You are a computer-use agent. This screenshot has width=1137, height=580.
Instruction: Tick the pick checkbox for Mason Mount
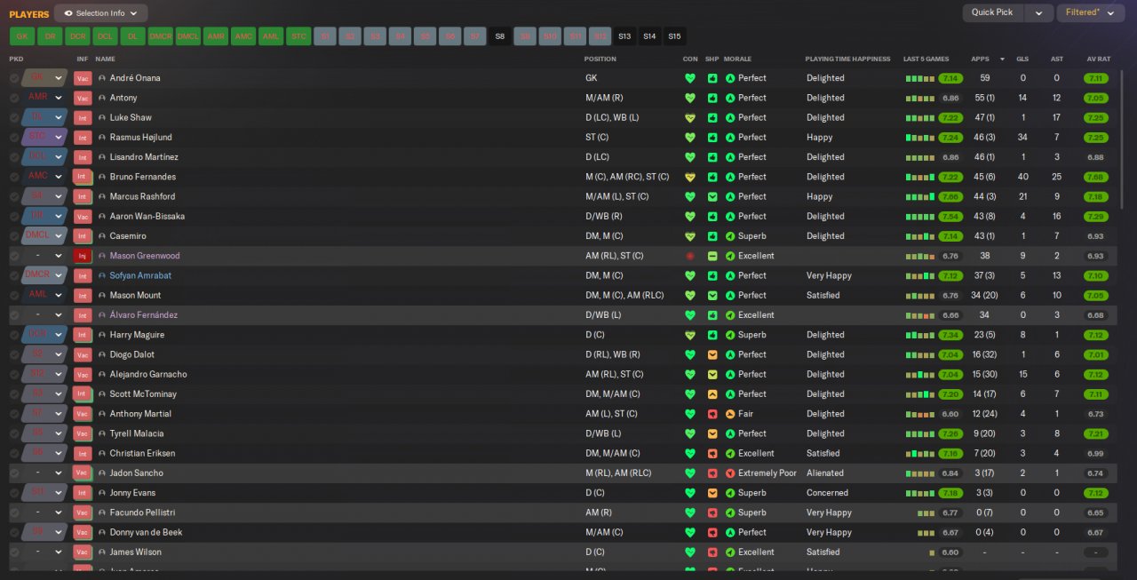14,295
